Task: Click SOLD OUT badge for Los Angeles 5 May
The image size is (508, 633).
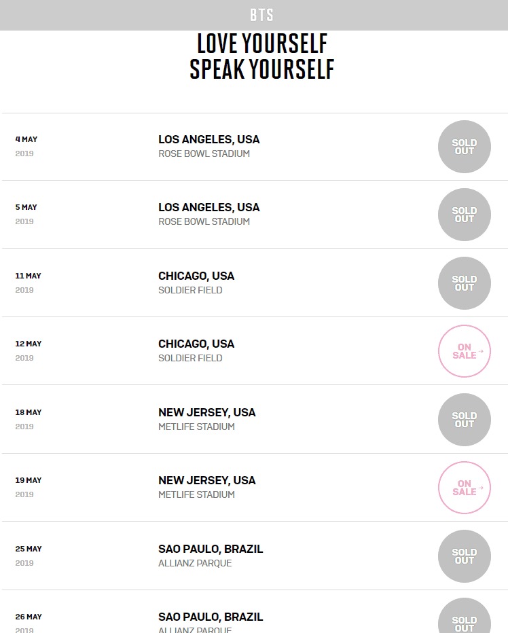Action: click(465, 215)
